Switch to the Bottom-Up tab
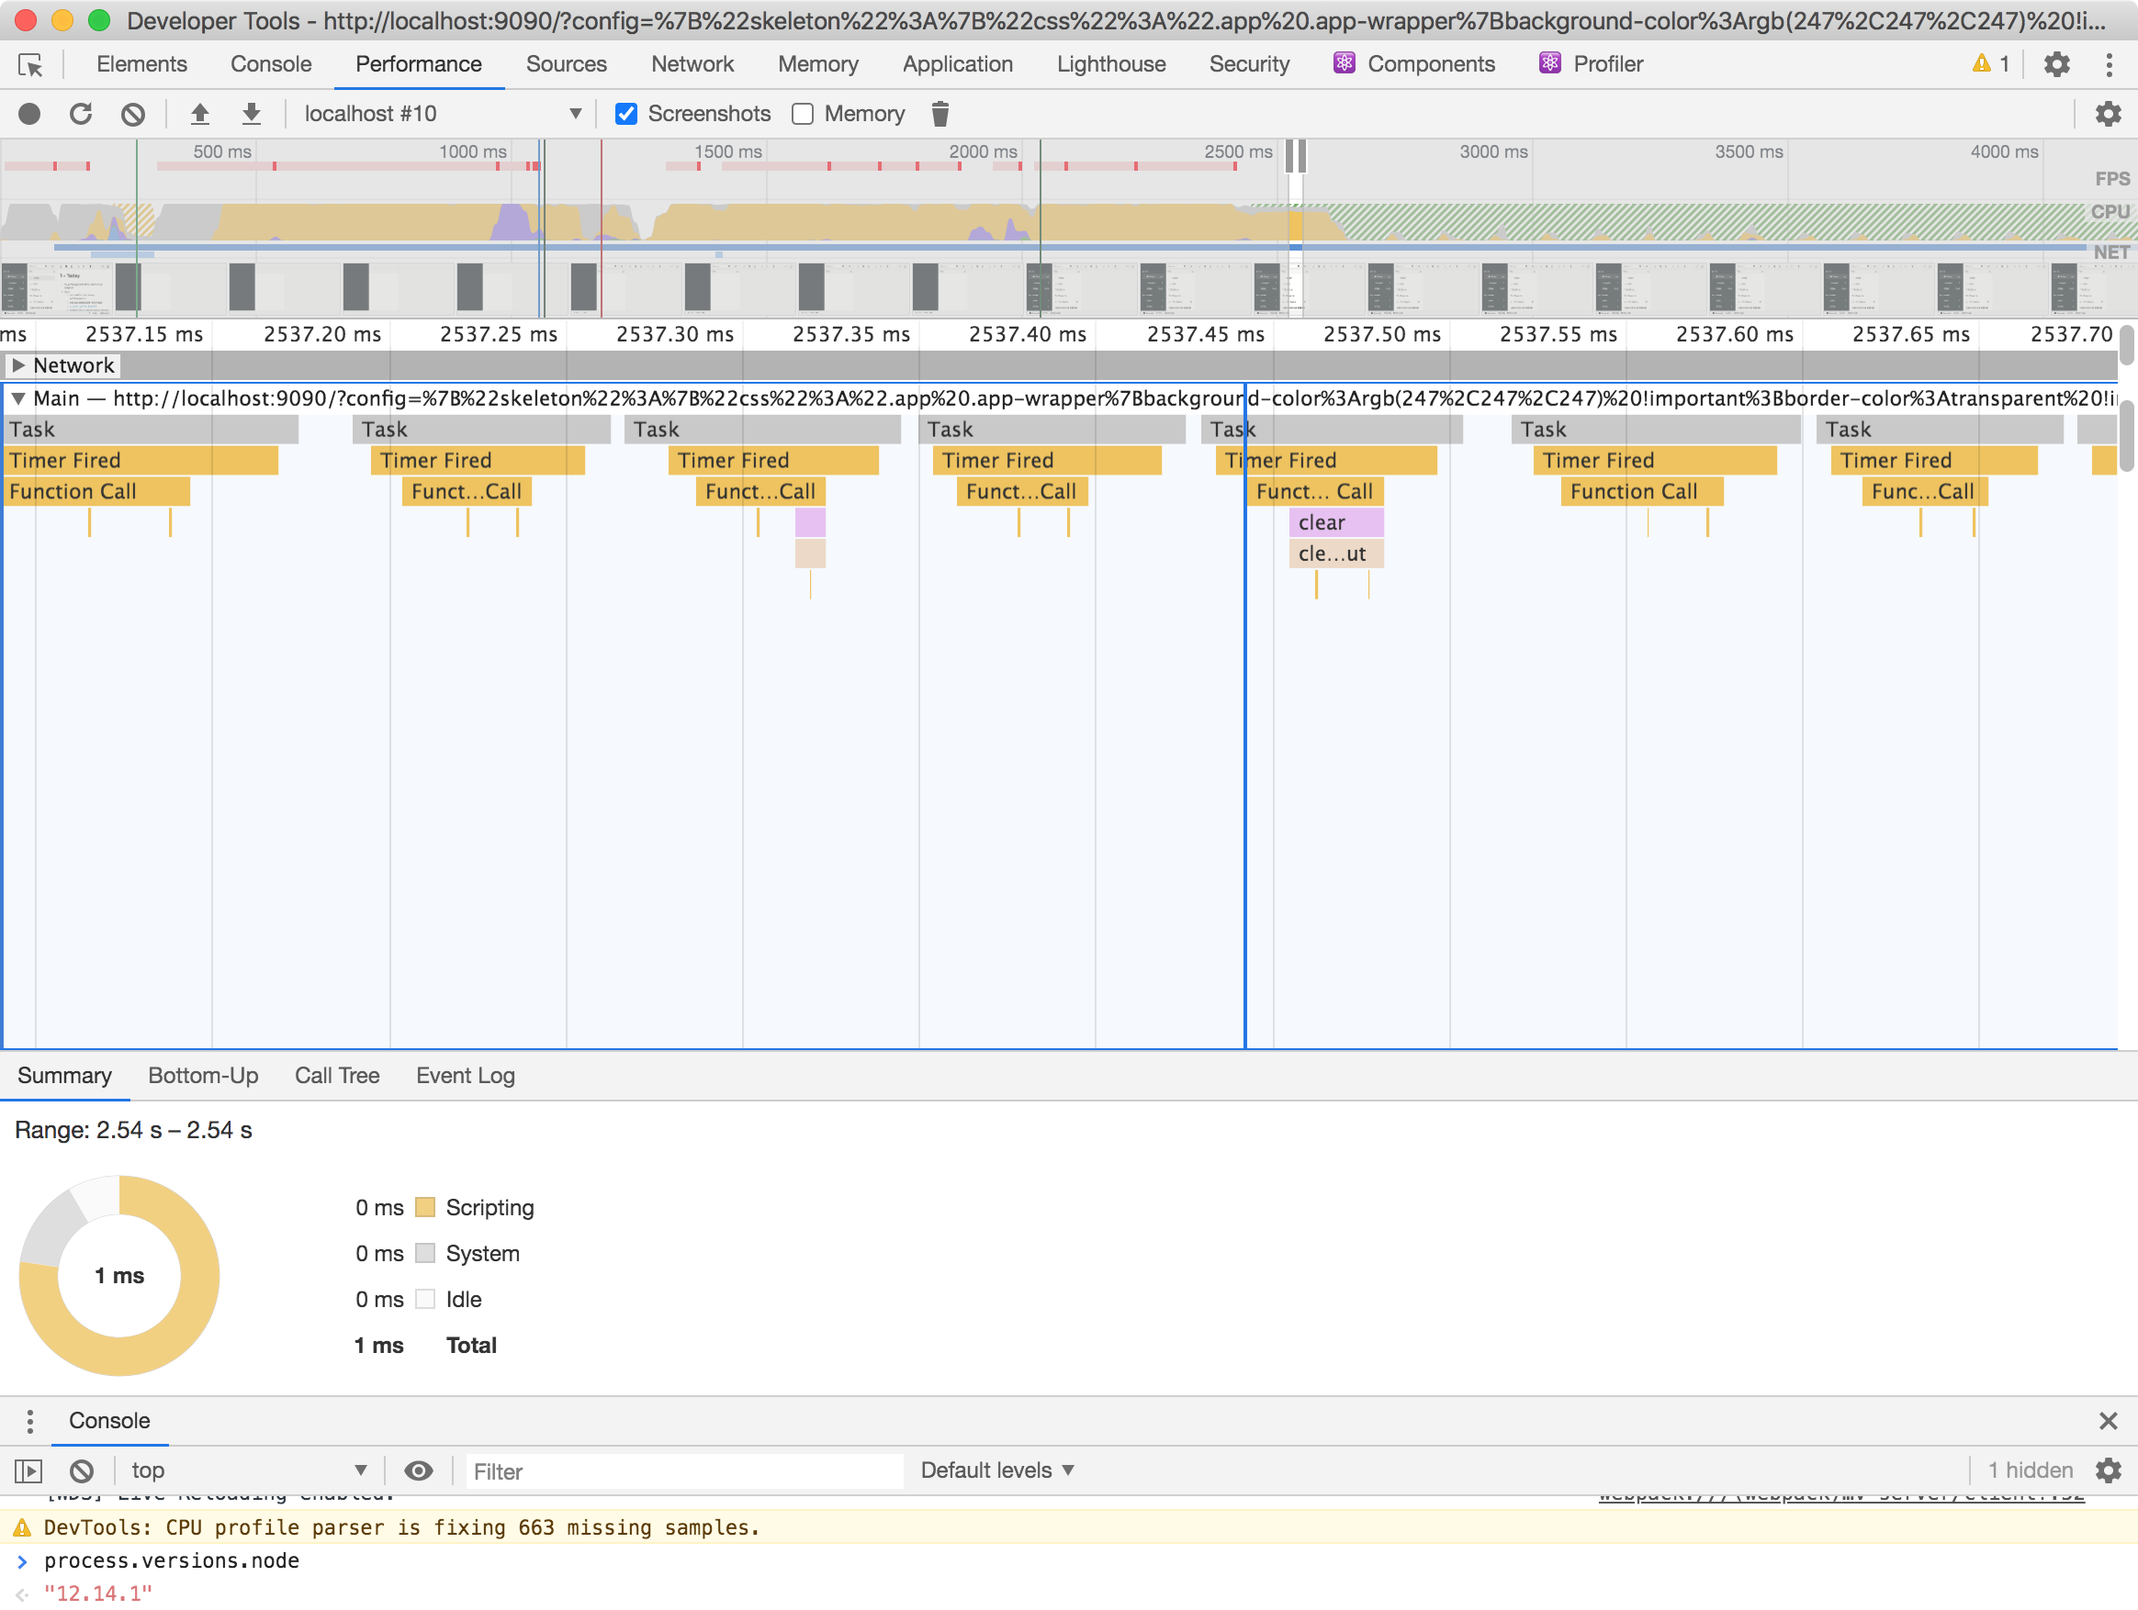The image size is (2138, 1610). pos(203,1076)
